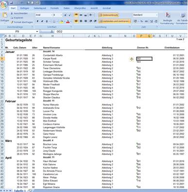Click the percent number format icon
Image resolution: width=188 pixels, height=192 pixels.
pos(141,21)
